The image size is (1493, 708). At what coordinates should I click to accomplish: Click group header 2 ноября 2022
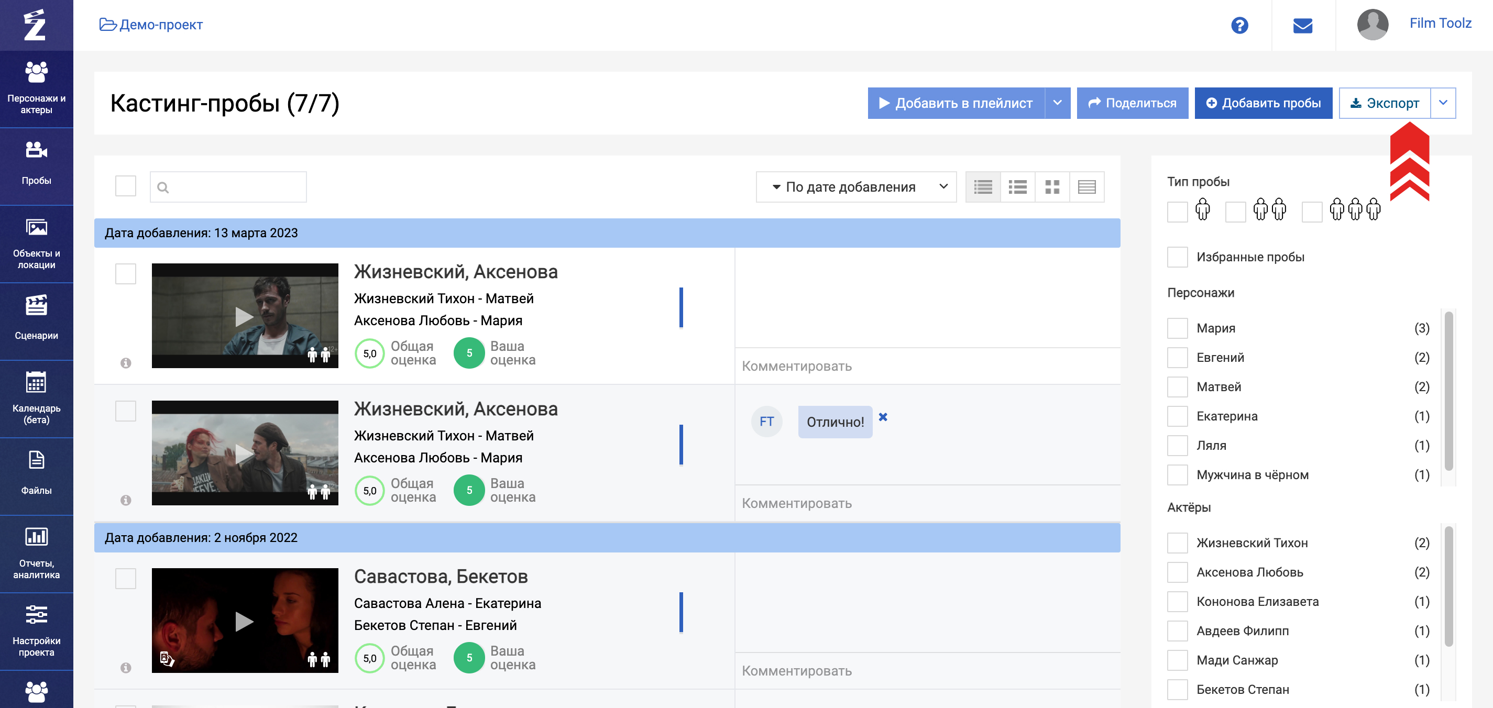pyautogui.click(x=607, y=538)
